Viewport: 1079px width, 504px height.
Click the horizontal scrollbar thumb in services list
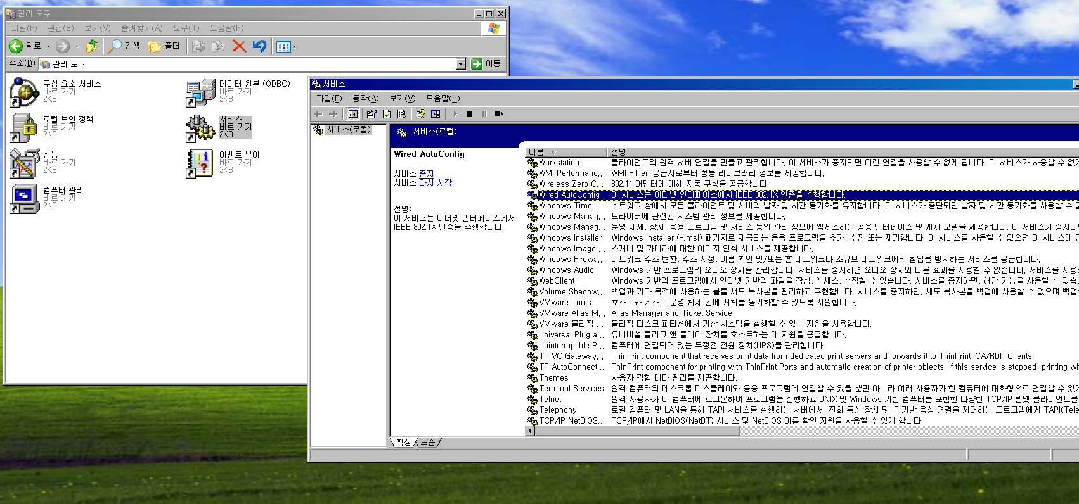pyautogui.click(x=637, y=431)
